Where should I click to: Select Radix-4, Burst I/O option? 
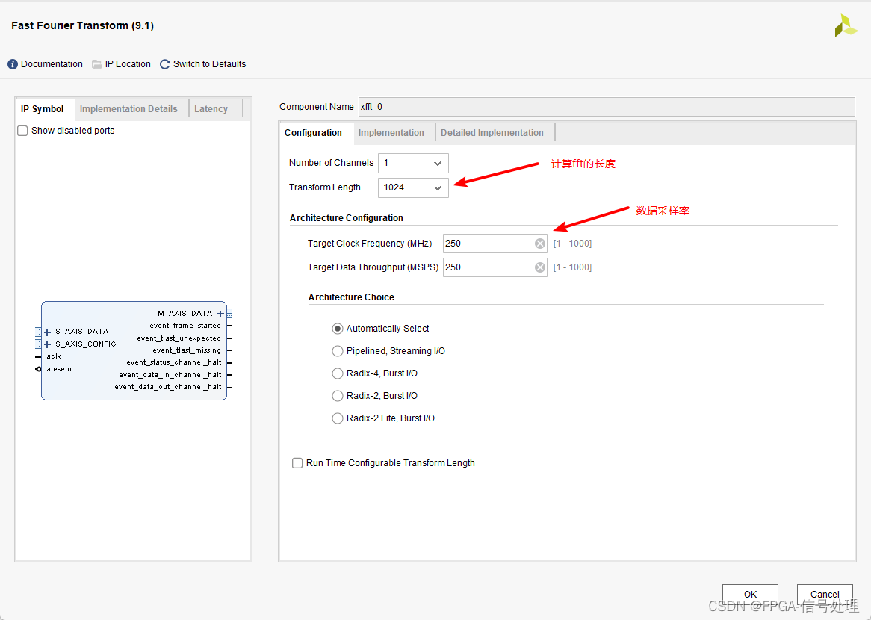tap(337, 373)
